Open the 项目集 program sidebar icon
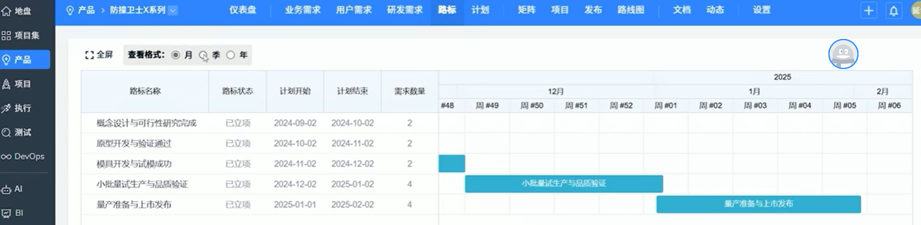921x225 pixels. point(7,35)
